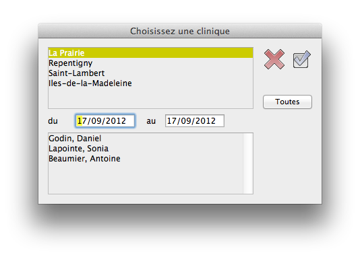Choose Repentigny in the clinic list
This screenshot has height=257, width=360.
tap(150, 63)
